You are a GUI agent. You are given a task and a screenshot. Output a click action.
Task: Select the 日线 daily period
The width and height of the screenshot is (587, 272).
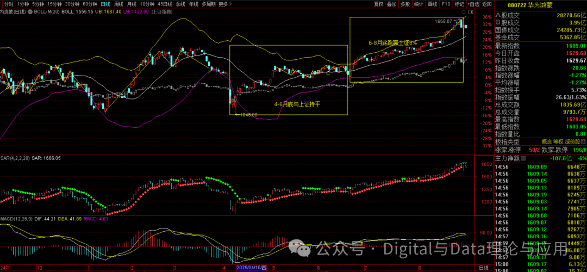(x=105, y=4)
